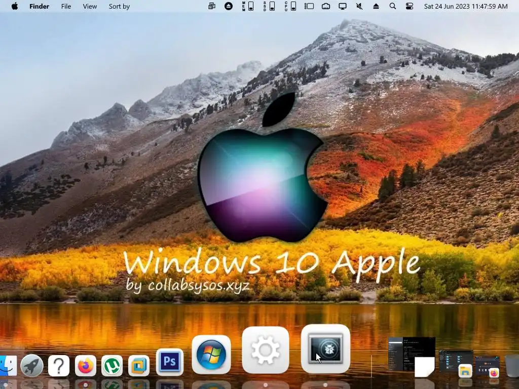Click the date and time clock

[466, 6]
